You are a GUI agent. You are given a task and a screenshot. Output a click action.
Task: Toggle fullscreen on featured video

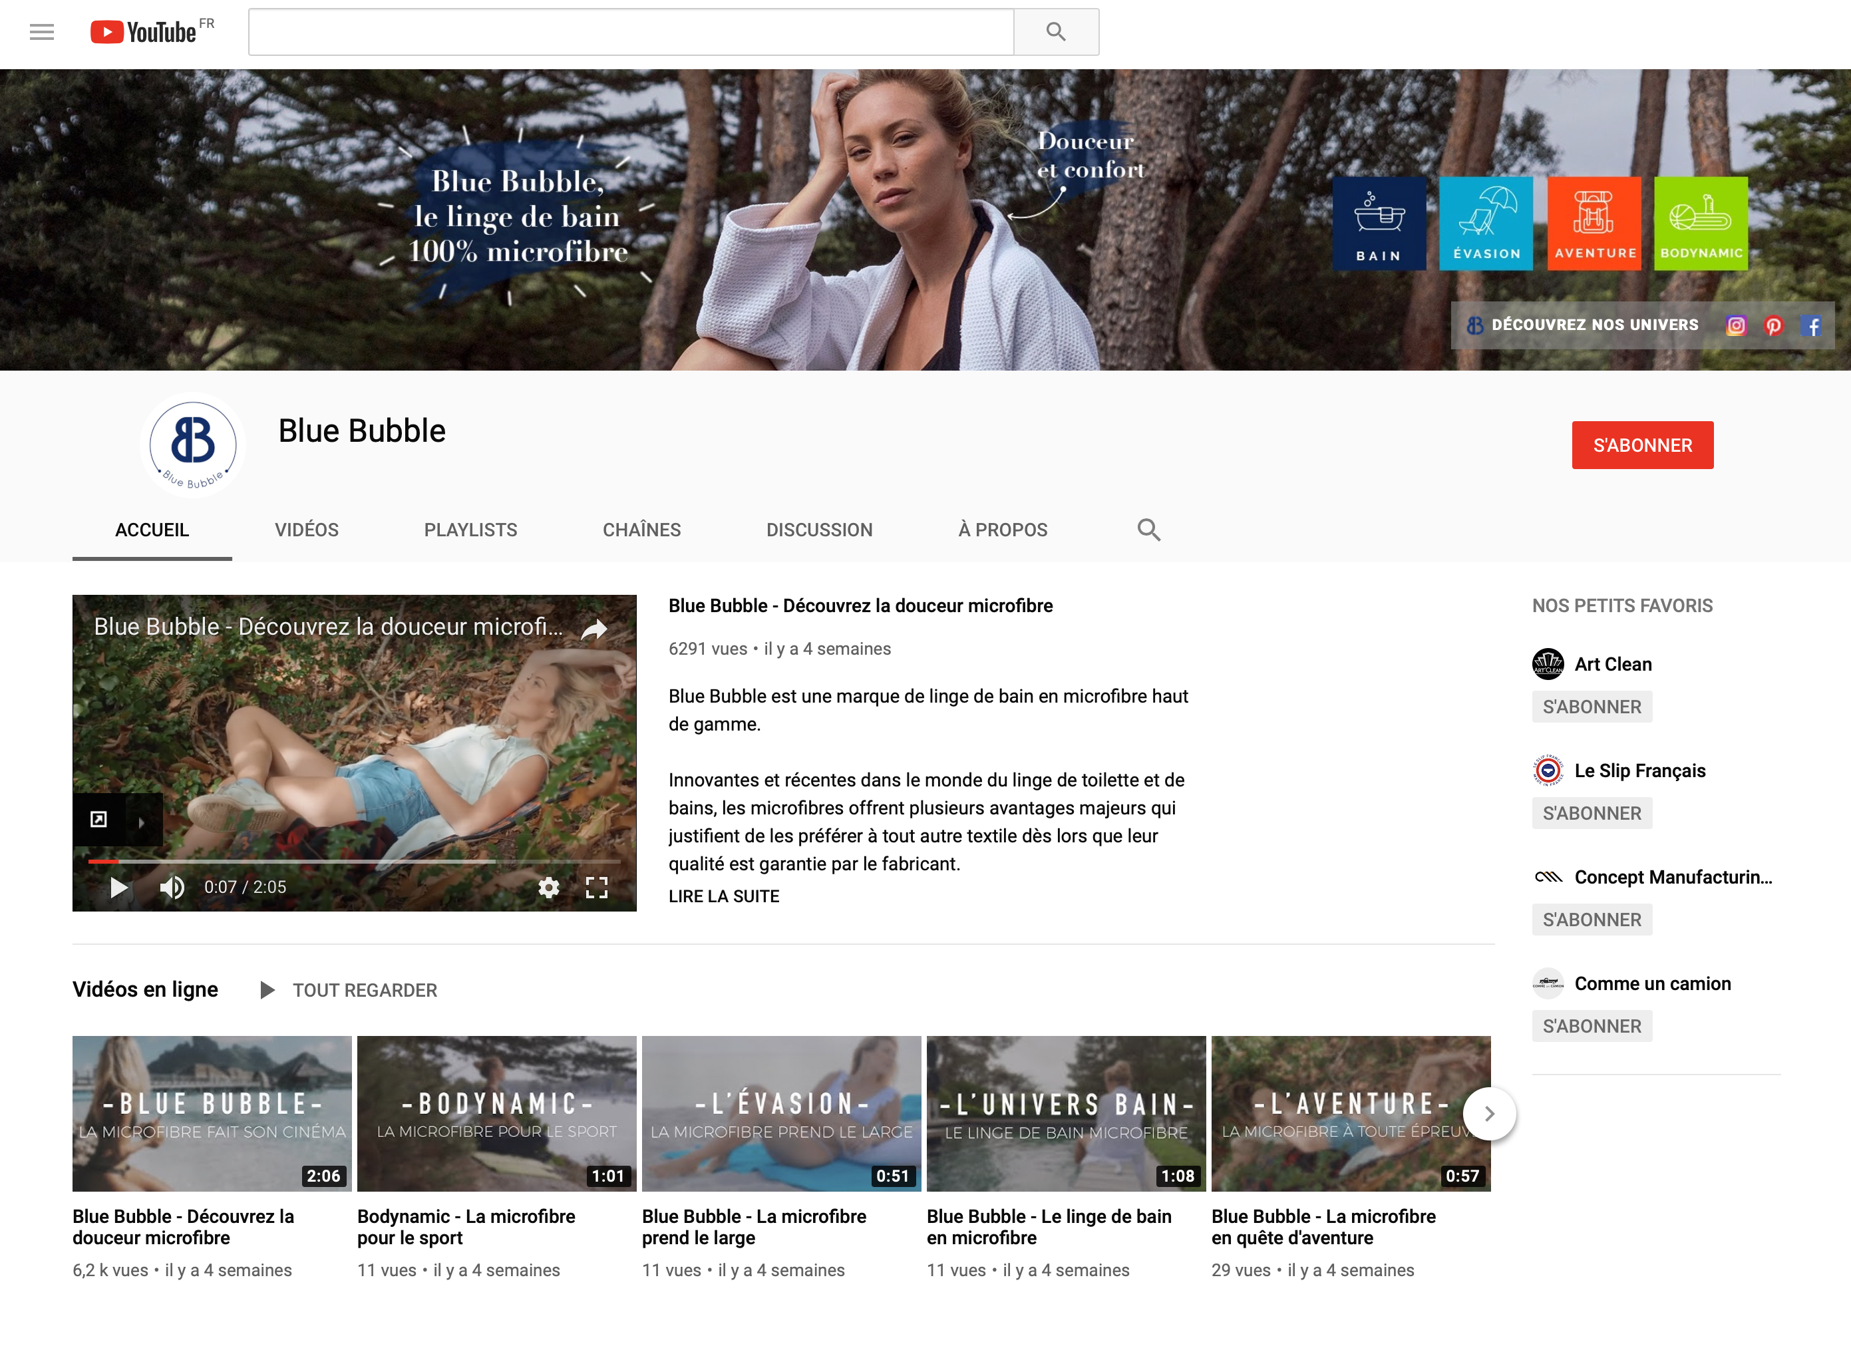(x=596, y=888)
